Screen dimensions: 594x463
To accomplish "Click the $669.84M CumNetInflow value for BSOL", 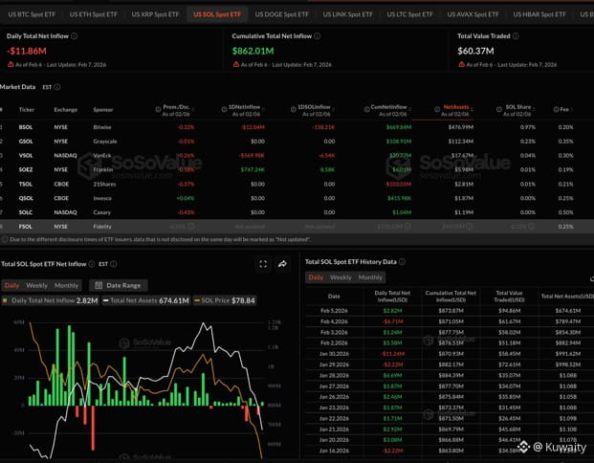I will (399, 127).
